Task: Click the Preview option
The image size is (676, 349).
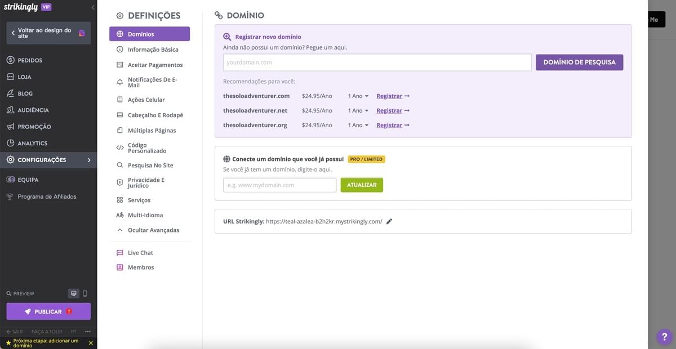Action: 20,293
